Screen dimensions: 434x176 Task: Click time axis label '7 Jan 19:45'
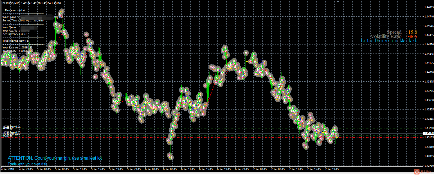[x=332, y=170]
